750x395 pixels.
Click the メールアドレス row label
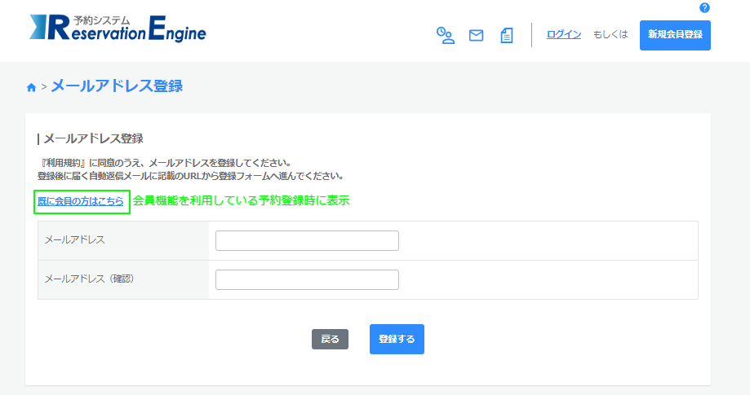[74, 239]
